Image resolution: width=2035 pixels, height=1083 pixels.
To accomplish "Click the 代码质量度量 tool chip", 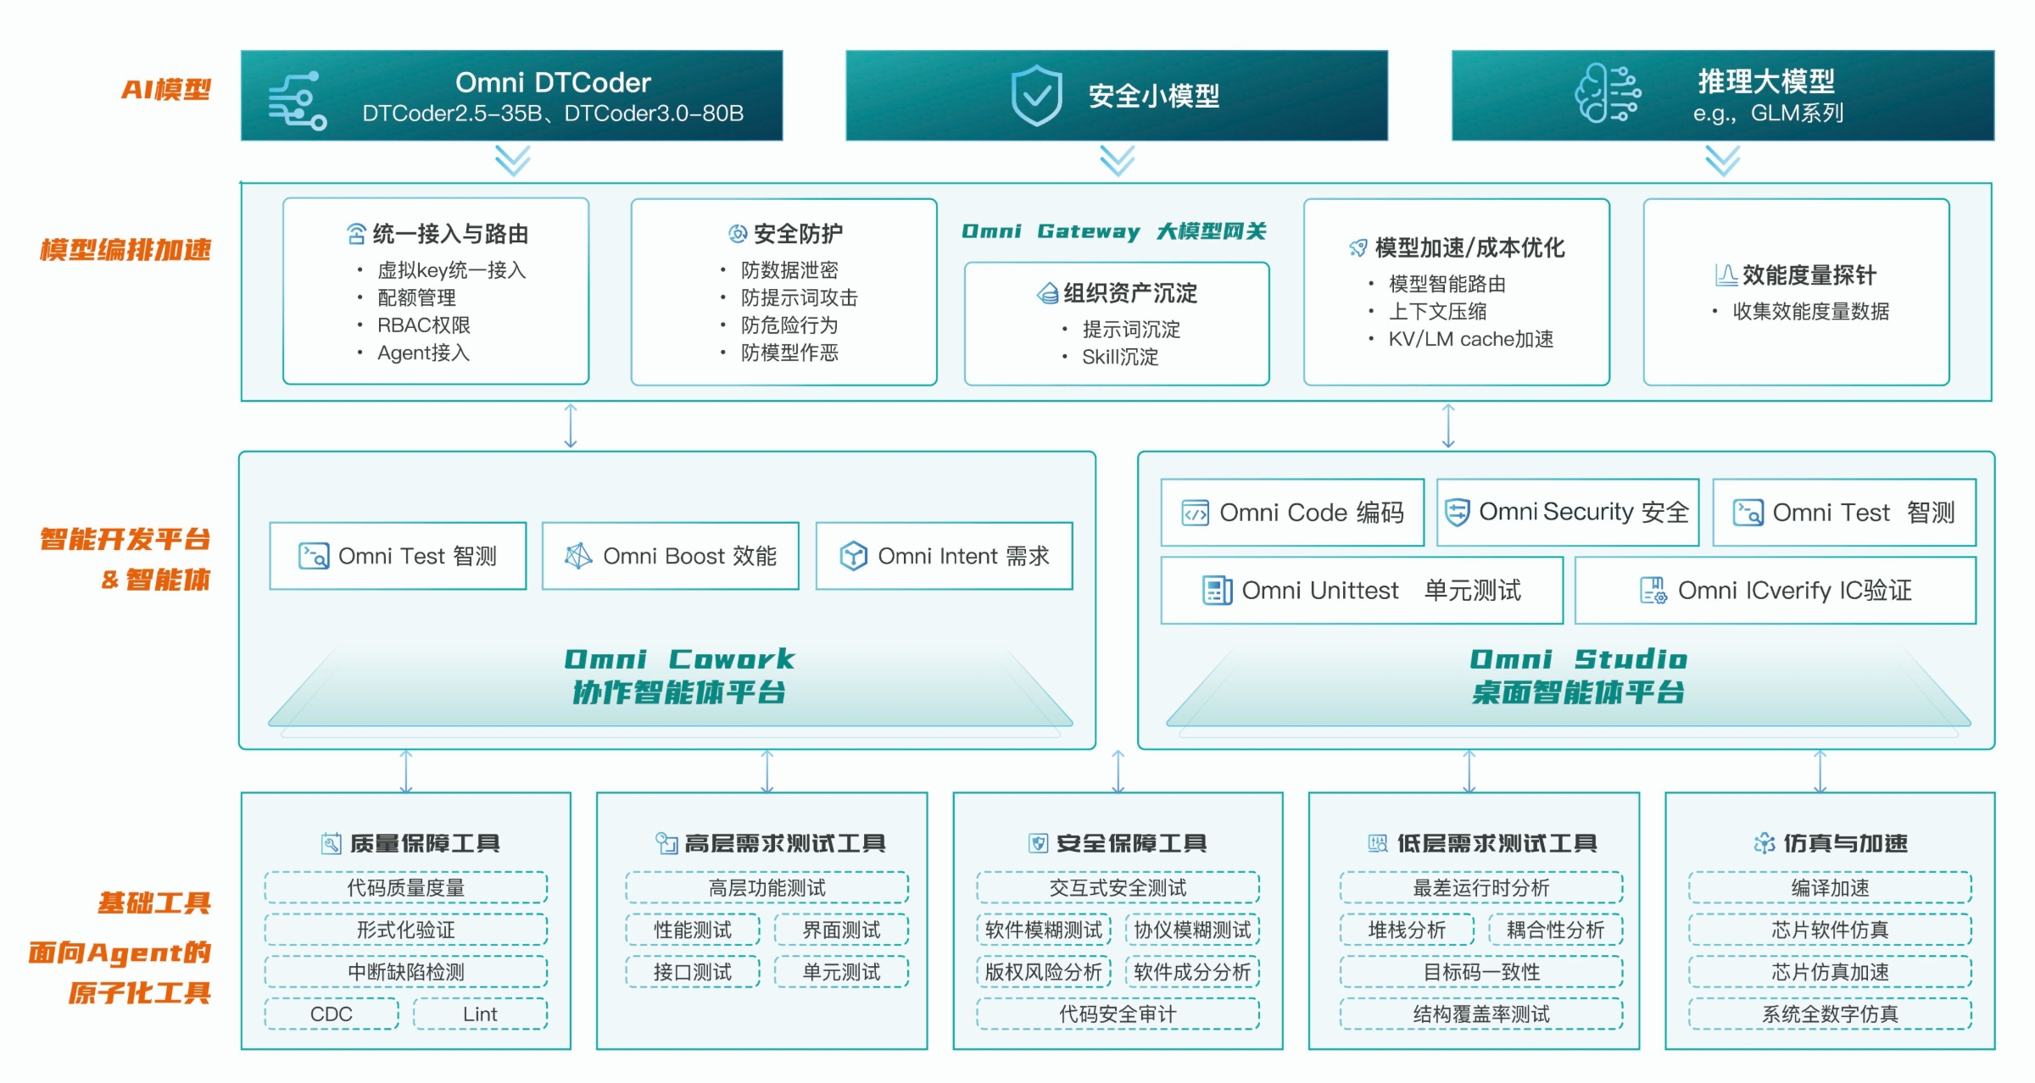I will click(406, 887).
